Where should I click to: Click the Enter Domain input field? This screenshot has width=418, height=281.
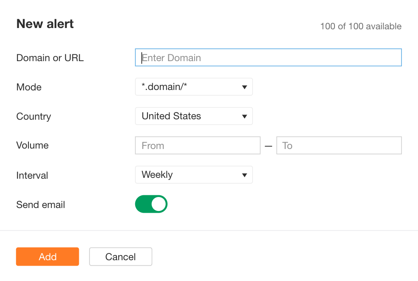tap(268, 57)
